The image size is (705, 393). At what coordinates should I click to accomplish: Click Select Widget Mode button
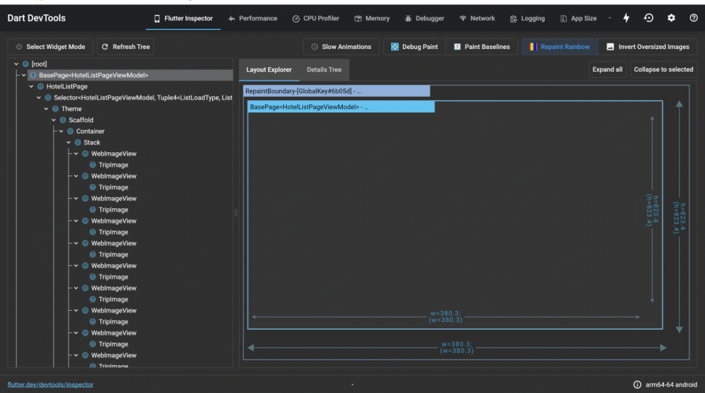coord(50,47)
